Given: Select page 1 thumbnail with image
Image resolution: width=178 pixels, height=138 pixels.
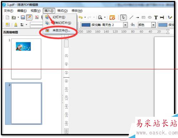Looking at the screenshot, I should [26, 59].
